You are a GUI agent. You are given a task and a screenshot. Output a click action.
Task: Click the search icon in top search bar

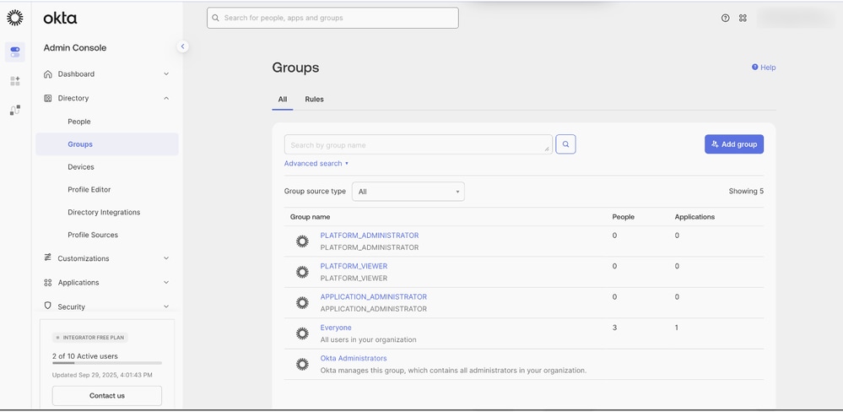(x=215, y=18)
